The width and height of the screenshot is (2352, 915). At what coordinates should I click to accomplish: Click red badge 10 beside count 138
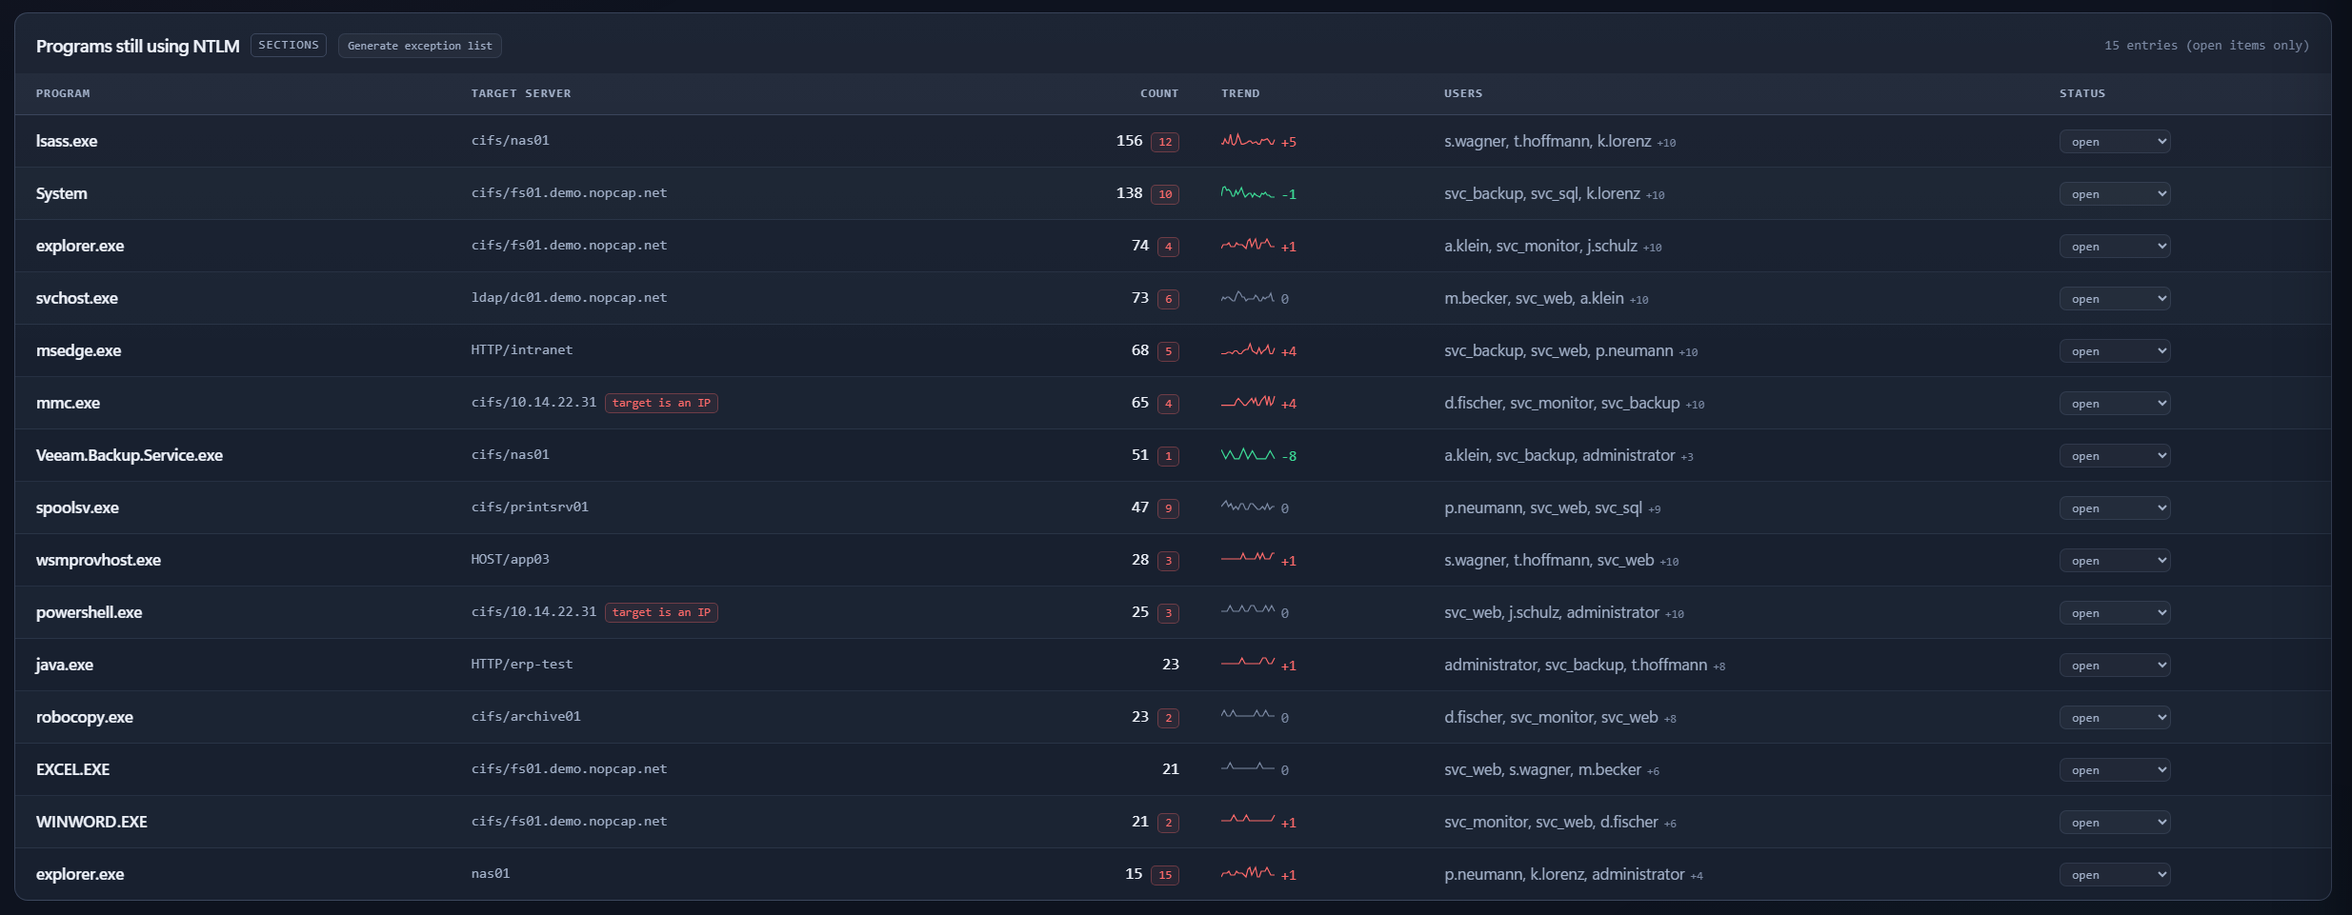pyautogui.click(x=1165, y=194)
